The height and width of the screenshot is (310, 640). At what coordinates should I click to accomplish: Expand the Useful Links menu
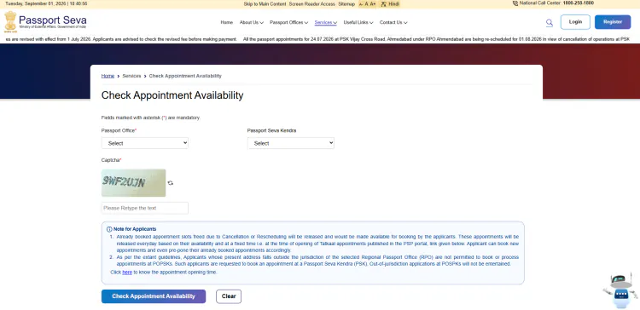coord(358,22)
